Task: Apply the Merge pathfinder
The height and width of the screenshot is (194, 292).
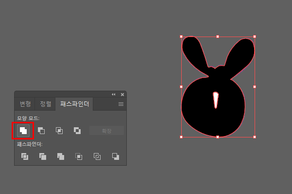Action: click(x=61, y=156)
